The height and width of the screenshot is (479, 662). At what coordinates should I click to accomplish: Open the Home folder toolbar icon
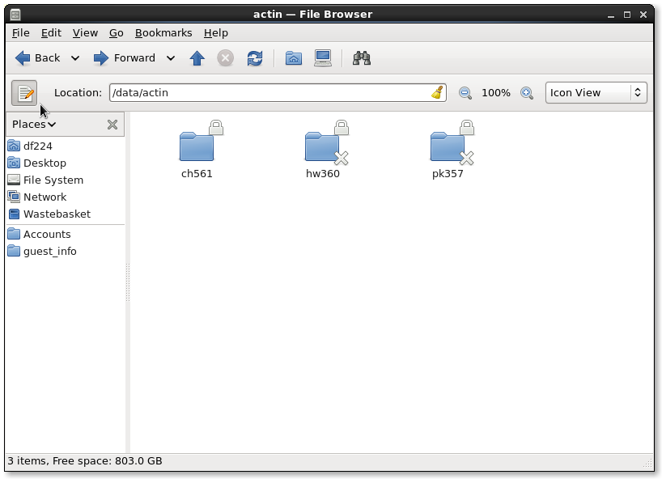tap(294, 58)
